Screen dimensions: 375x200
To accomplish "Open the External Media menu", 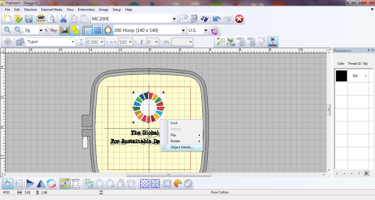I will pyautogui.click(x=52, y=9).
